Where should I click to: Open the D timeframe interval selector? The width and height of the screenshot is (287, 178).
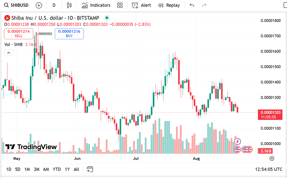54,5
